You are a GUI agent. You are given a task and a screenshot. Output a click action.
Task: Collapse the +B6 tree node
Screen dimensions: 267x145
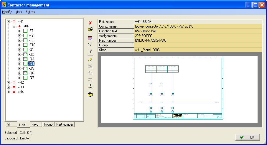coord(14,26)
